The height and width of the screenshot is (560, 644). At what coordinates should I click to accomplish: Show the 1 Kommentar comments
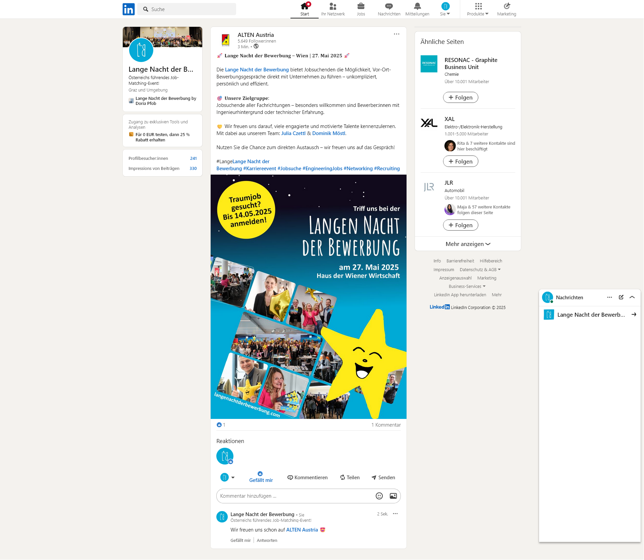pyautogui.click(x=386, y=425)
